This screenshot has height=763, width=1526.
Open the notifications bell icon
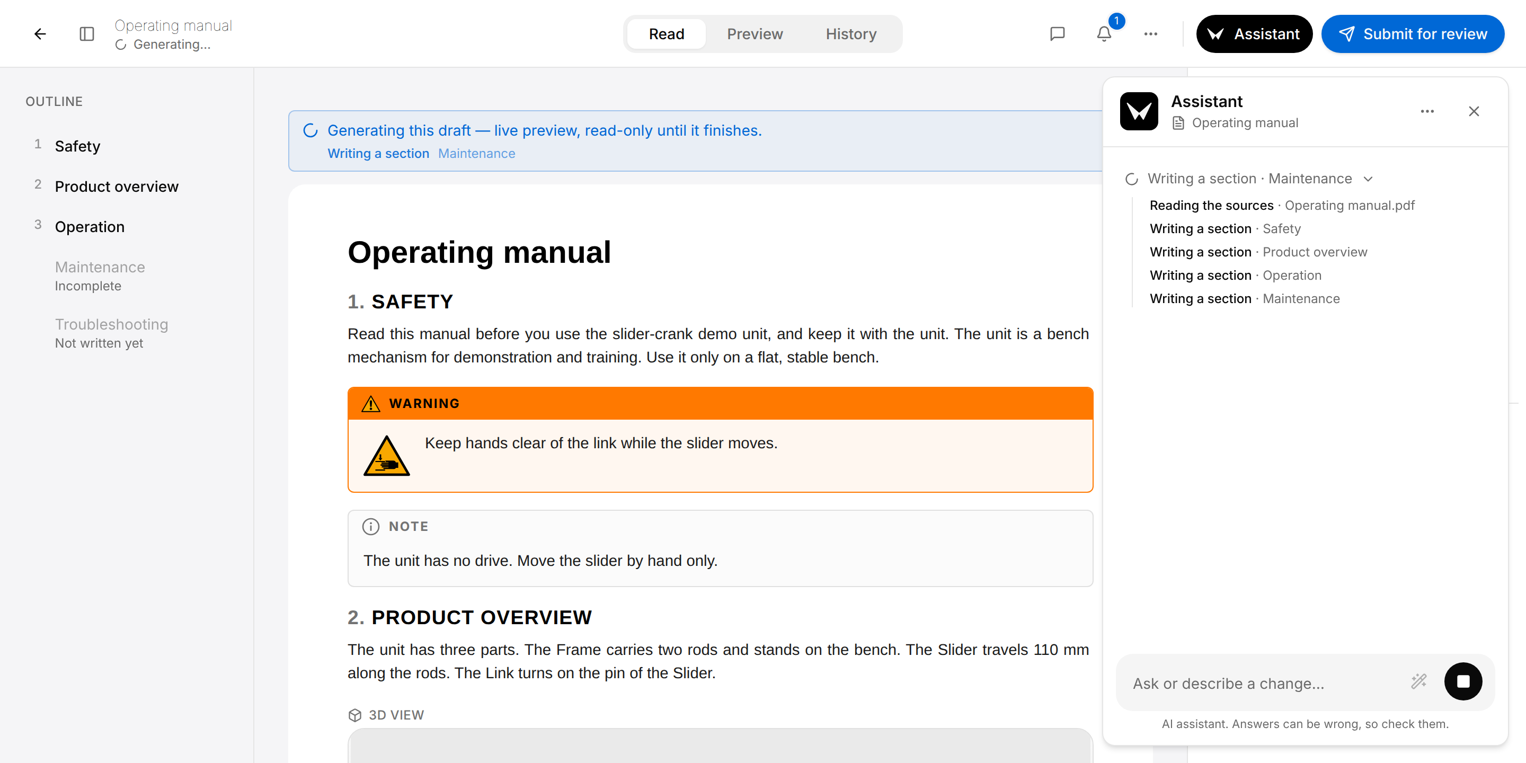(1104, 34)
